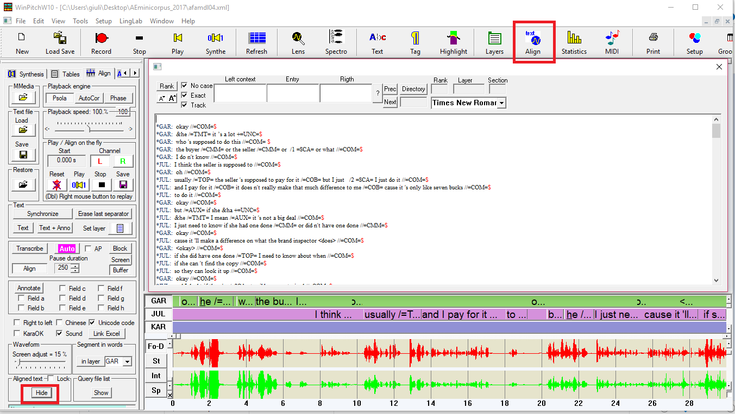Click the Synchronize button
The height and width of the screenshot is (414, 735).
42,214
